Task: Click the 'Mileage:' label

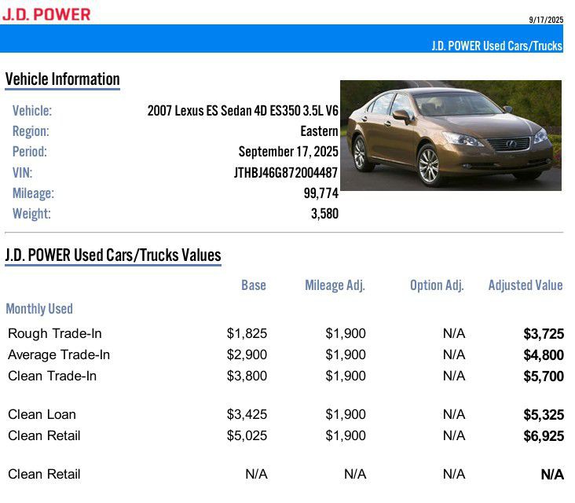Action: pyautogui.click(x=33, y=193)
